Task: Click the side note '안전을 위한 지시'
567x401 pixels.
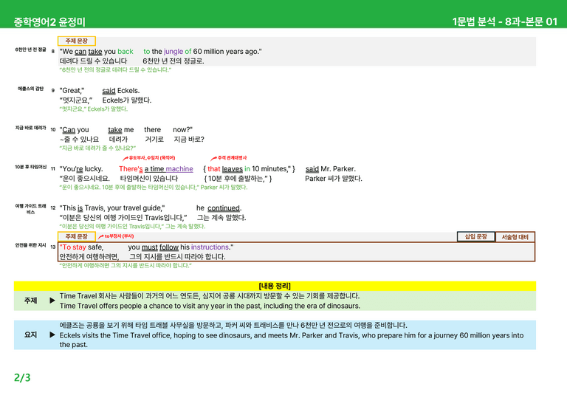Action: point(30,245)
